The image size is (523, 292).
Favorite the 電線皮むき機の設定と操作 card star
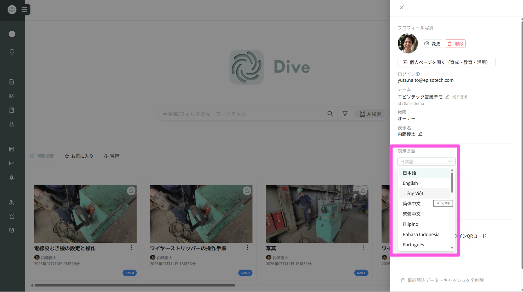[x=131, y=191]
